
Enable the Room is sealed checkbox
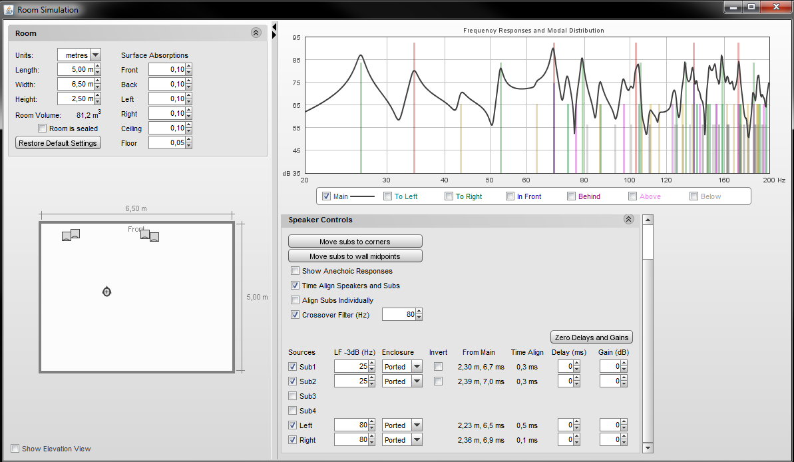click(43, 128)
